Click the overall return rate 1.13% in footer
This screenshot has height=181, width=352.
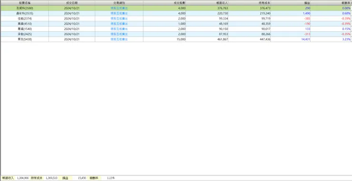(110, 178)
